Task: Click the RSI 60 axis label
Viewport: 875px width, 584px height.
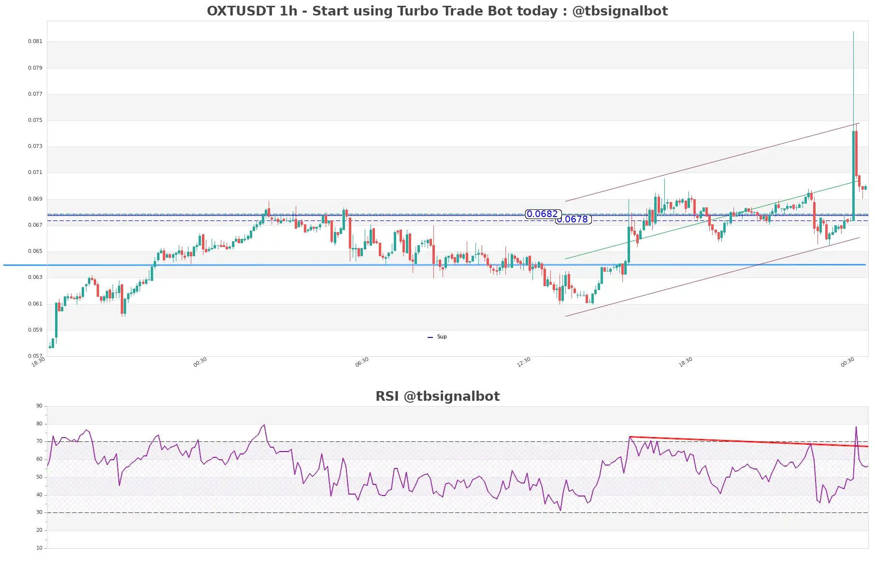Action: [x=40, y=459]
